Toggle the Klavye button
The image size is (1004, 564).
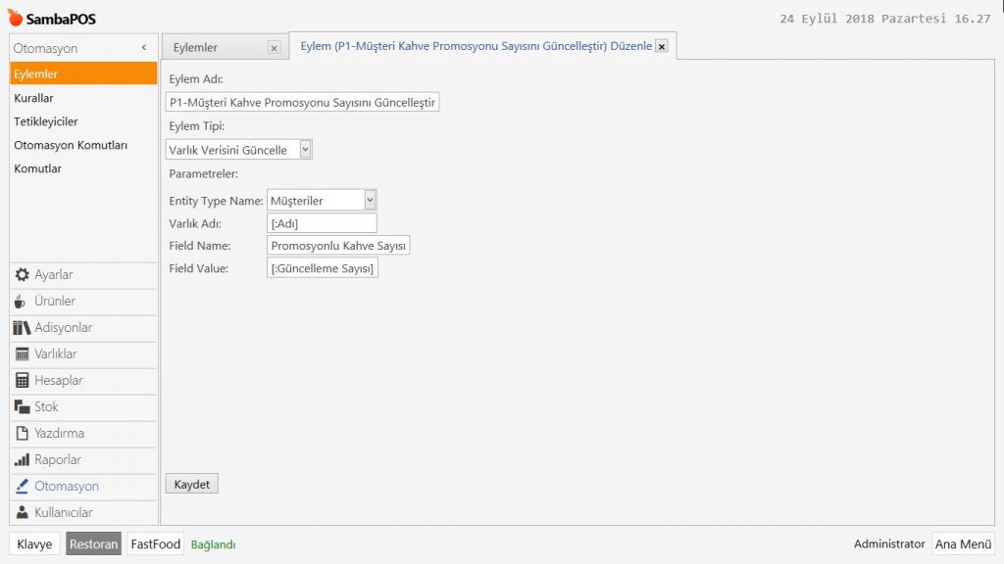click(34, 544)
